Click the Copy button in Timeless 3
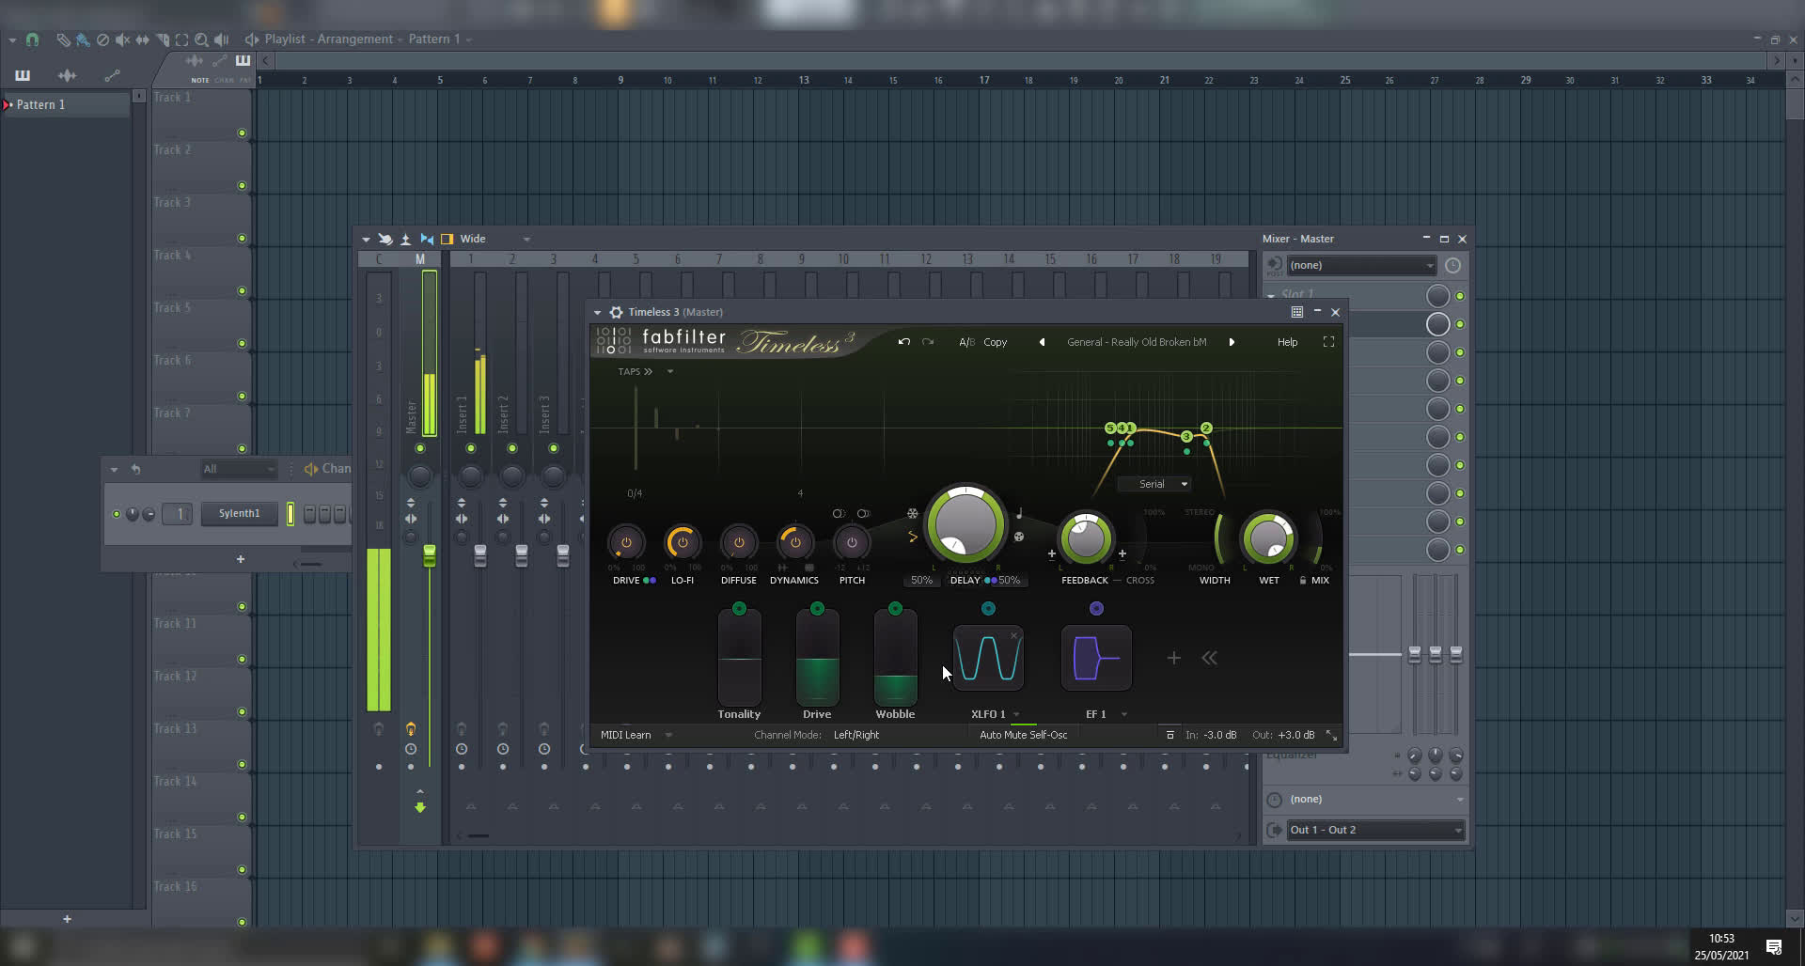 [x=995, y=342]
